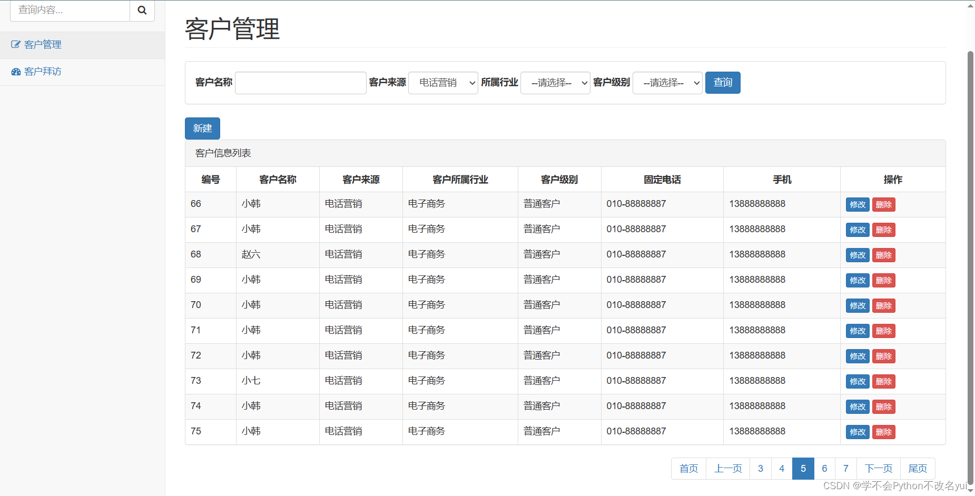Click the 新建 button

pyautogui.click(x=202, y=128)
